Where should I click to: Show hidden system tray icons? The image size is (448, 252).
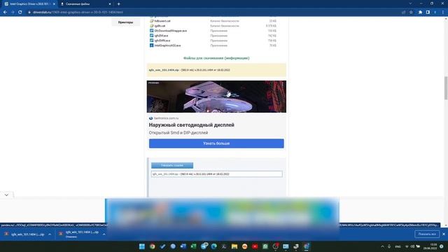click(x=383, y=246)
